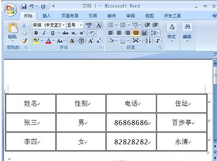Align text left
Viewport: 217px width, 161px height.
point(111,33)
